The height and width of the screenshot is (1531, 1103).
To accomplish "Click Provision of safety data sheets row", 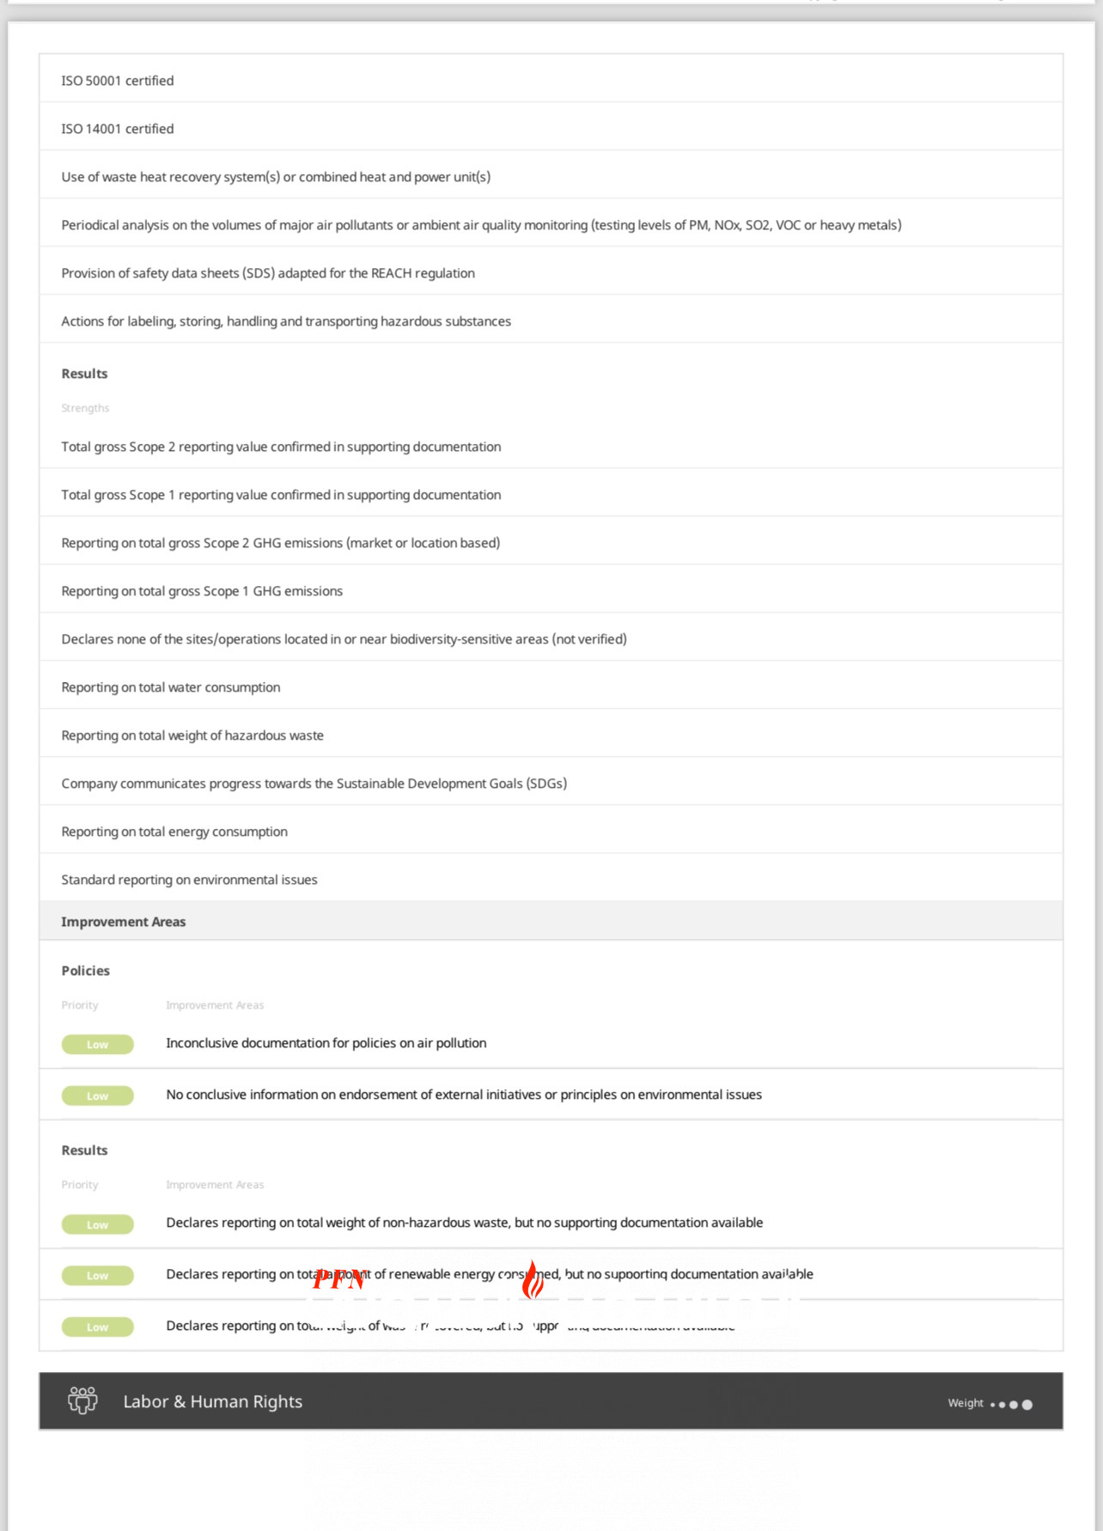I will [x=551, y=272].
